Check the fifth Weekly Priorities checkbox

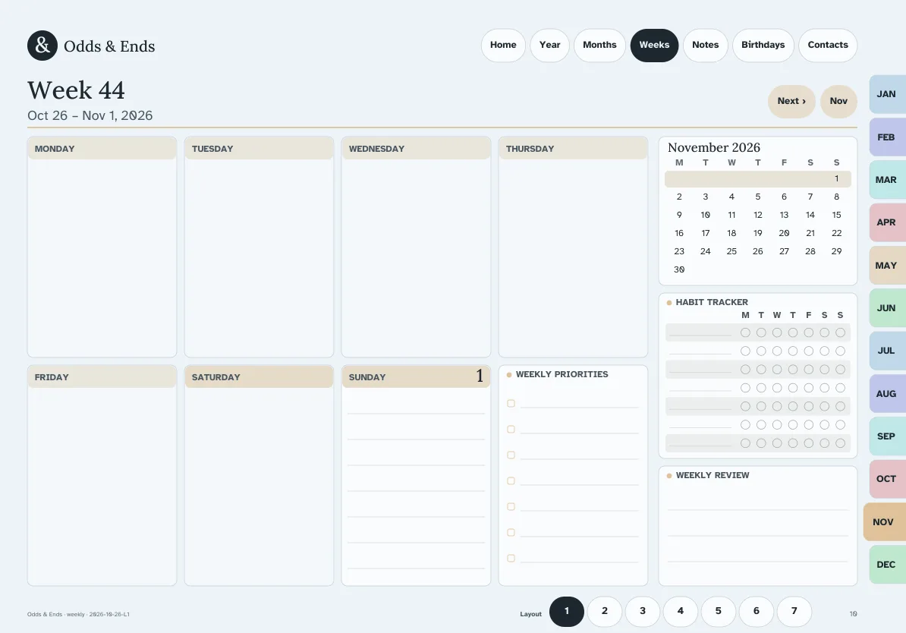coord(511,507)
